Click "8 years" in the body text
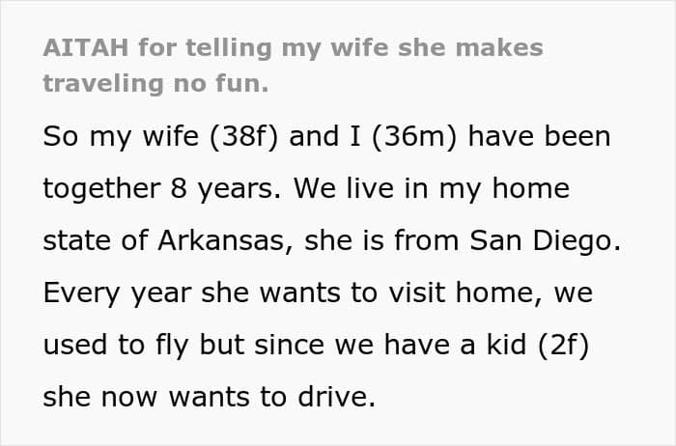 pyautogui.click(x=225, y=189)
